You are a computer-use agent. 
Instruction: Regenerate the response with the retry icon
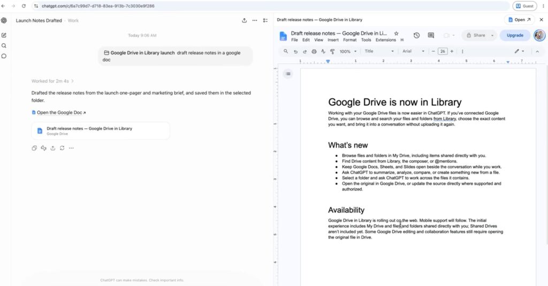point(62,148)
